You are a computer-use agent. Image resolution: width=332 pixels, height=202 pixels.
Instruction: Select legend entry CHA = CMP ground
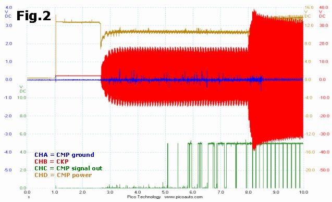click(64, 155)
